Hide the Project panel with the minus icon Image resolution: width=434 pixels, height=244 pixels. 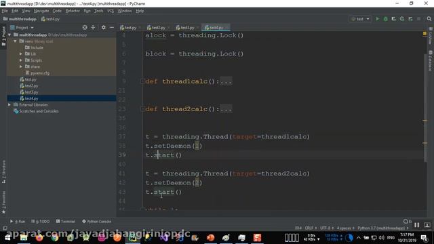111,27
